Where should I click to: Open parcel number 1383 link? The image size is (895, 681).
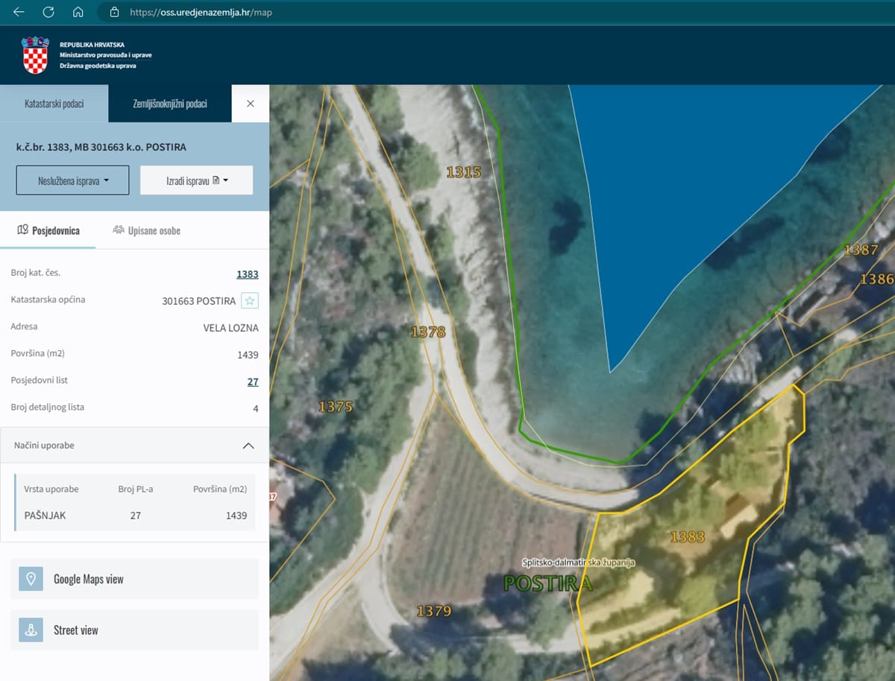pos(247,274)
